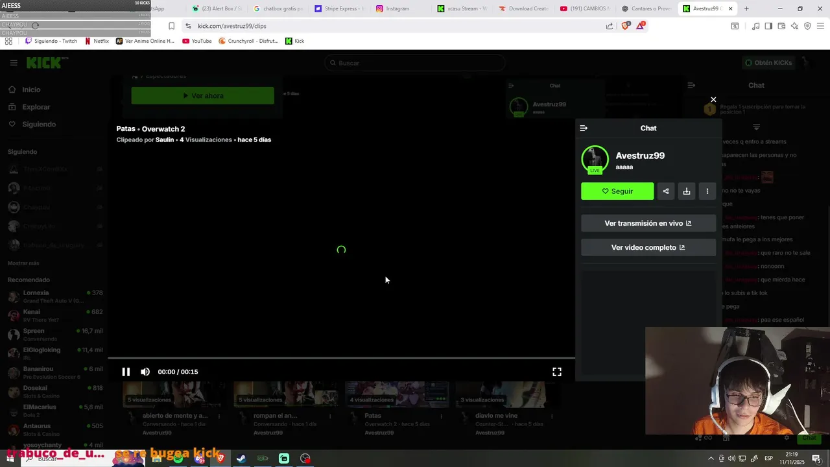Click the Obtén KICKs button
This screenshot has width=830, height=467.
[768, 63]
